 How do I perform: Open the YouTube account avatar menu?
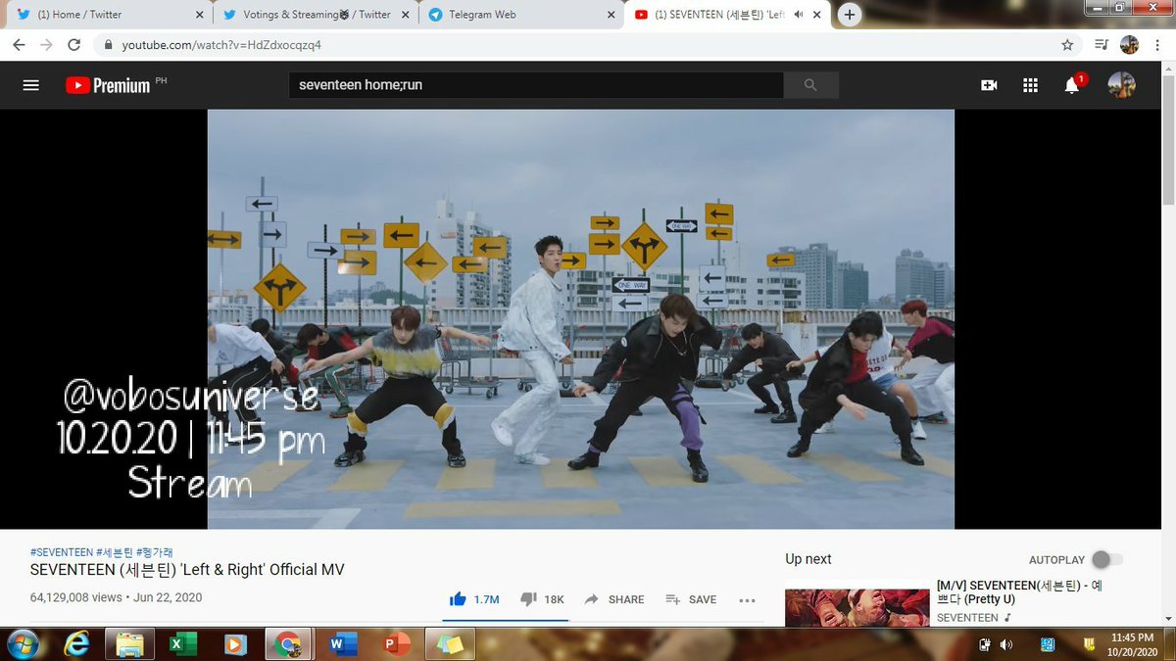pyautogui.click(x=1121, y=85)
